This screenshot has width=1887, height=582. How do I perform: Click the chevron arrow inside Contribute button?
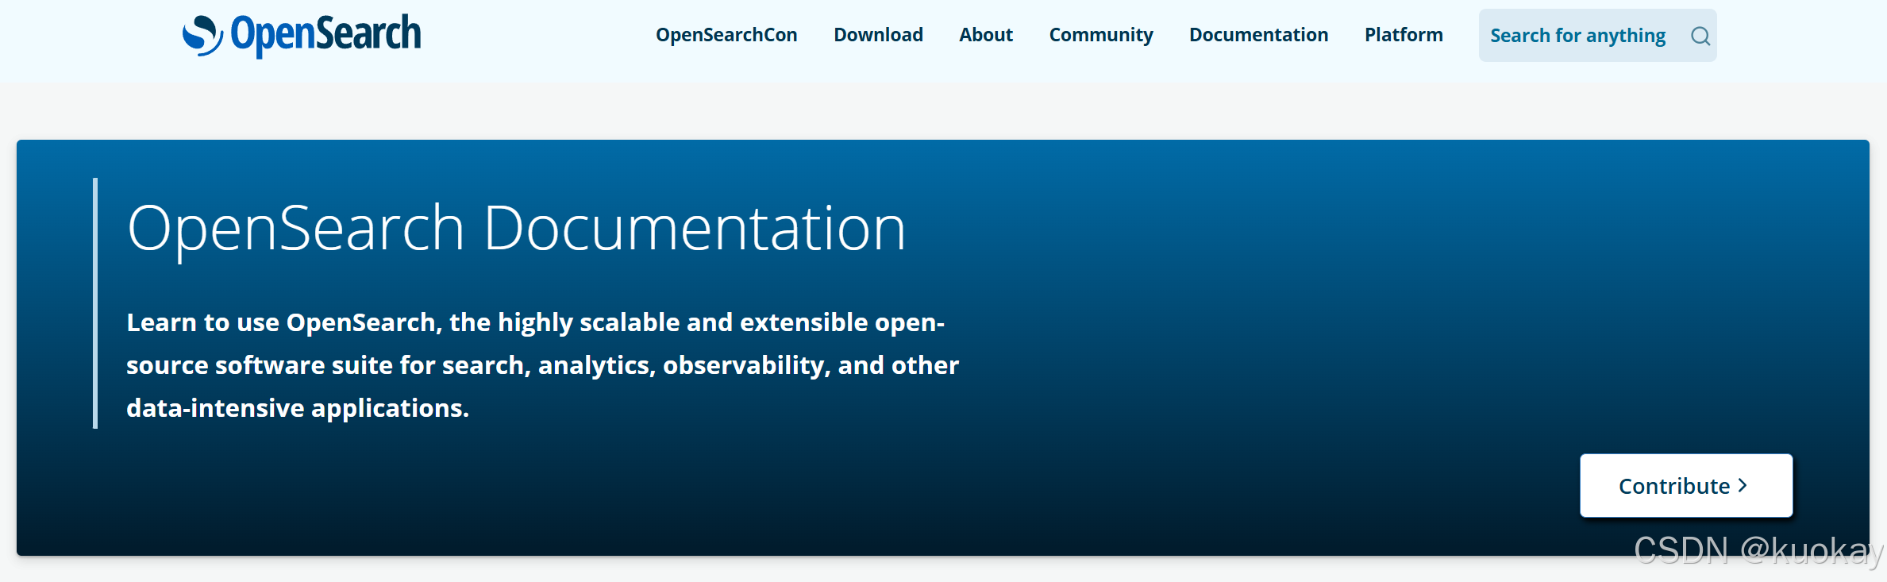tap(1743, 485)
